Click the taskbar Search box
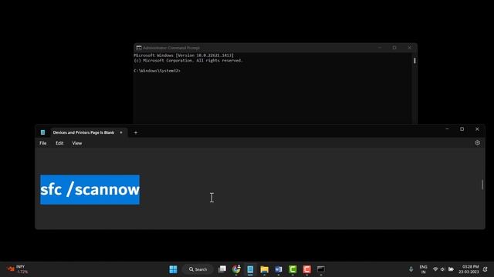The height and width of the screenshot is (277, 494). (198, 269)
